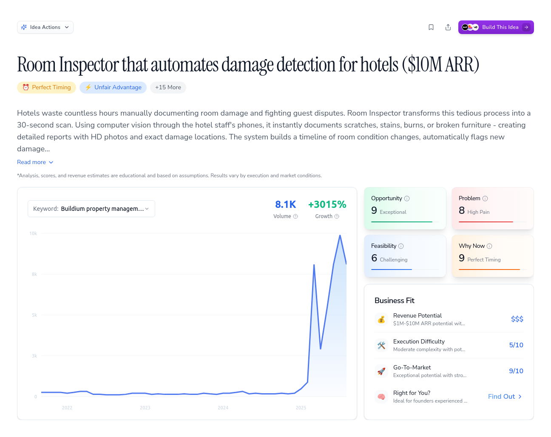Open the Opportunity info tooltip

click(407, 198)
